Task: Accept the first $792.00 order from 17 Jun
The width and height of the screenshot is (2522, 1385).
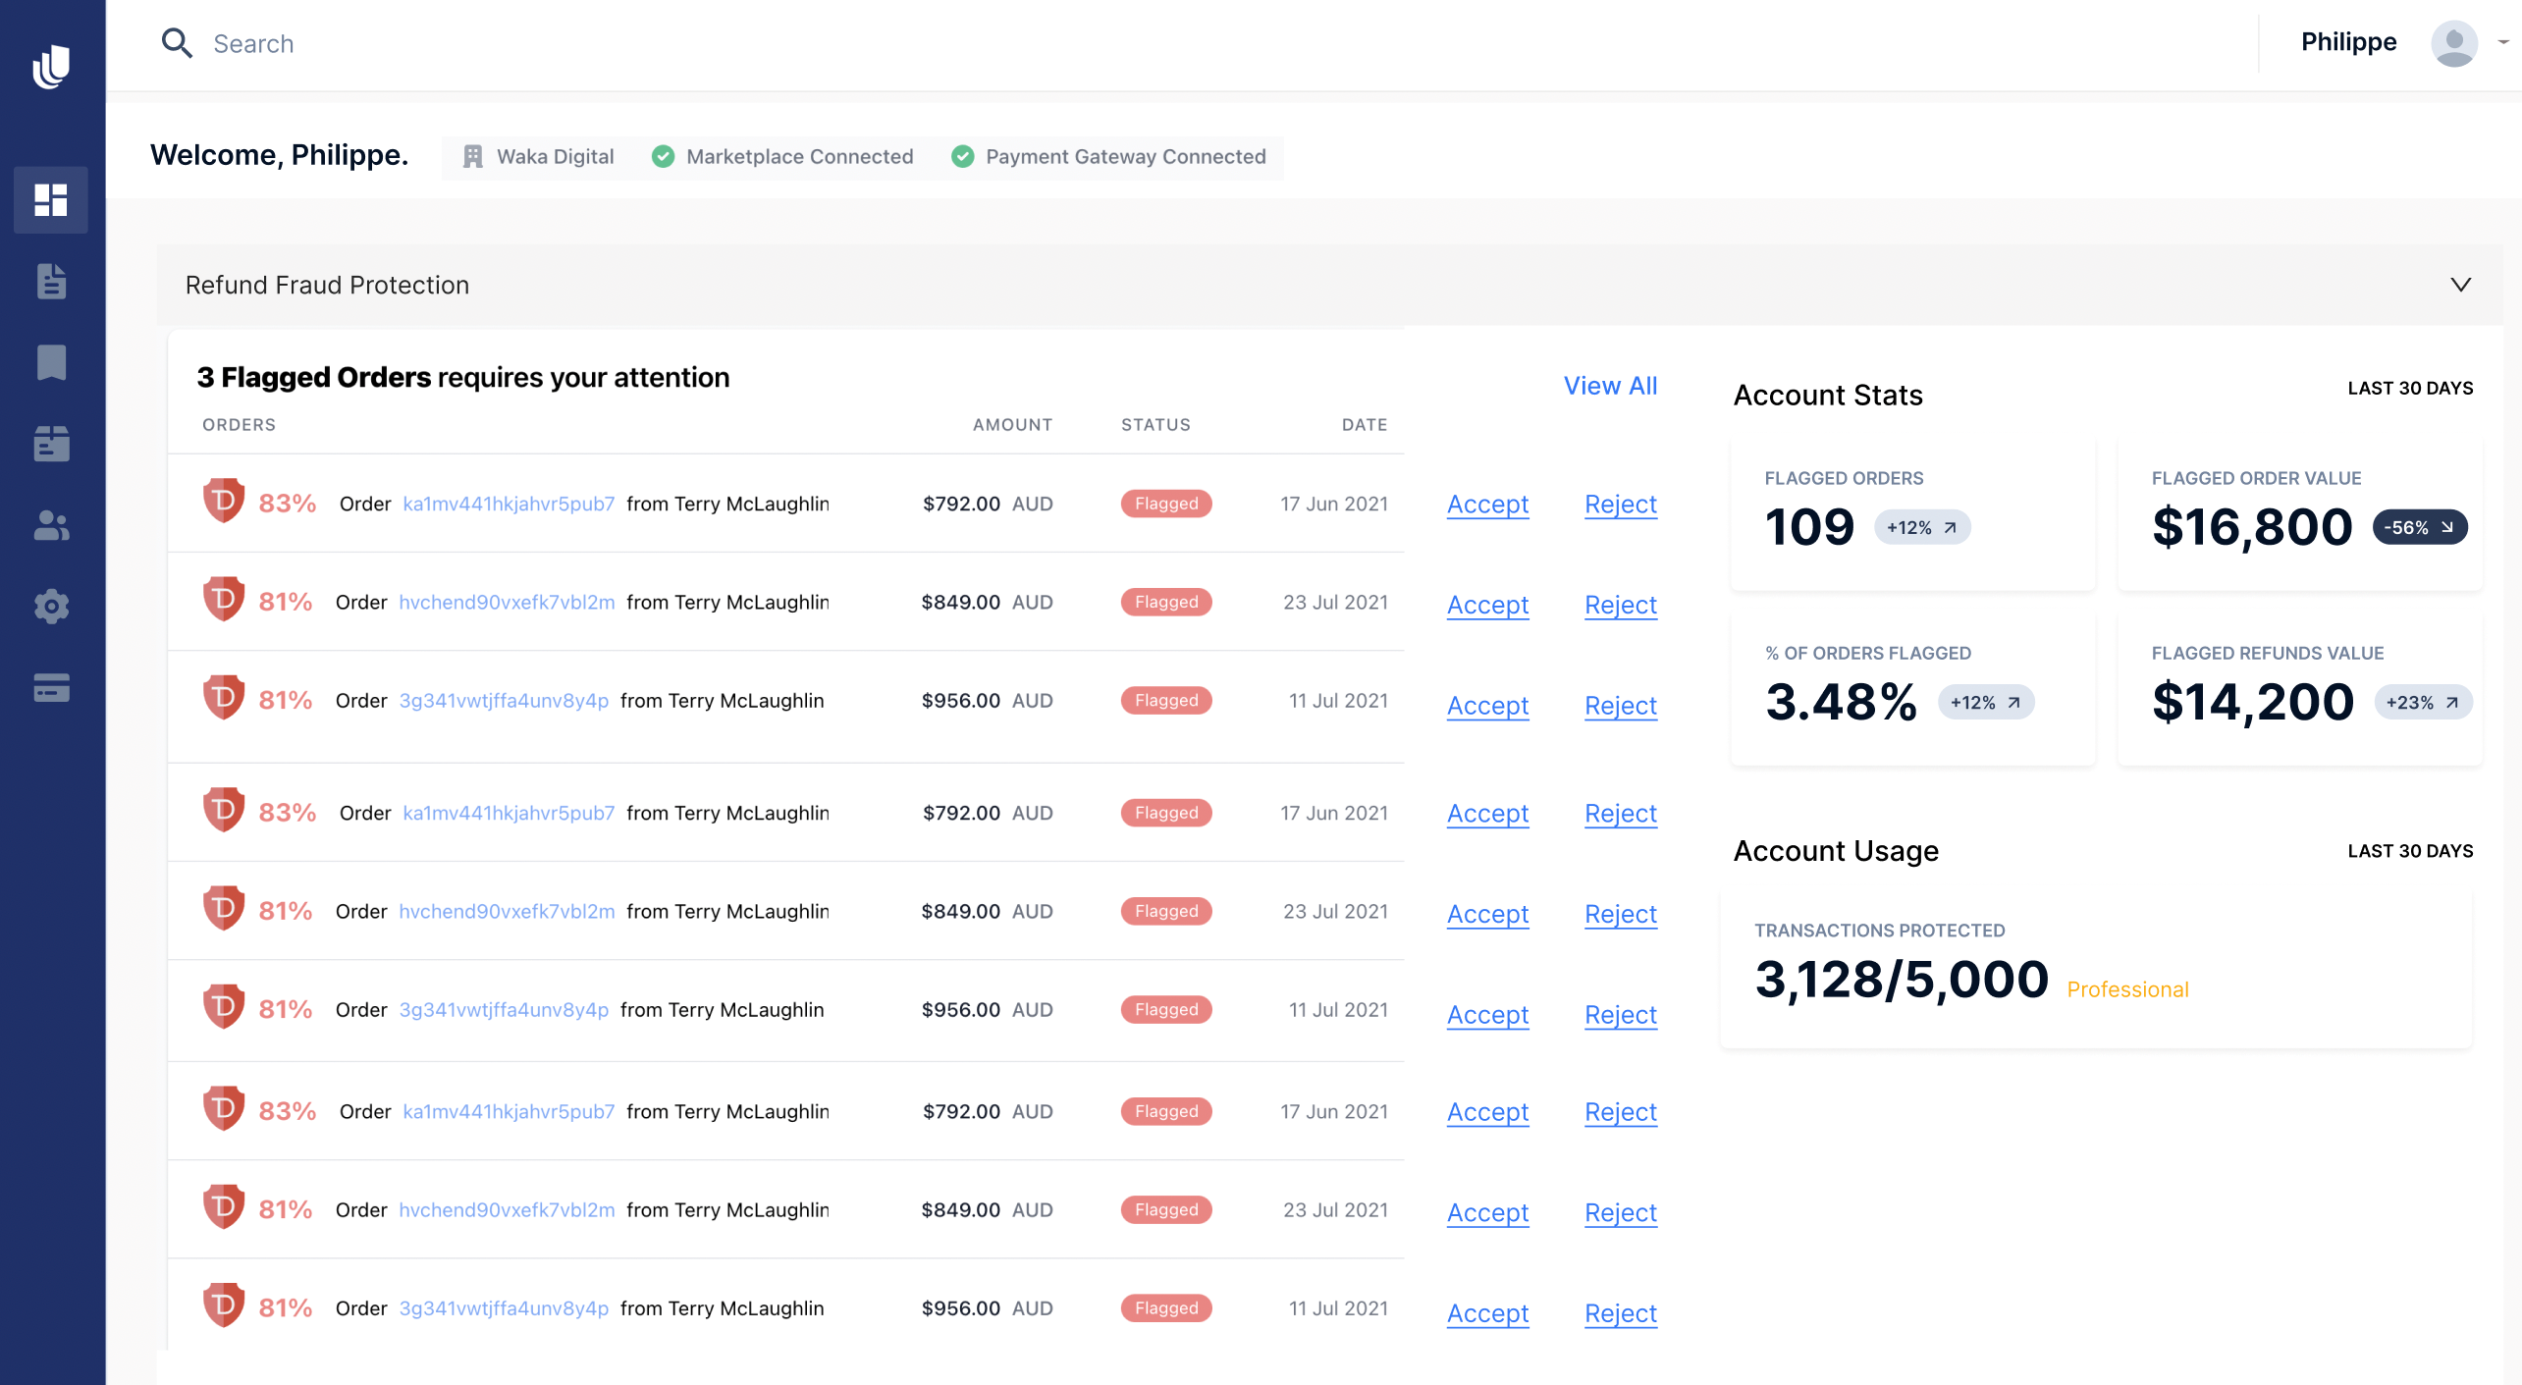Action: [1487, 505]
